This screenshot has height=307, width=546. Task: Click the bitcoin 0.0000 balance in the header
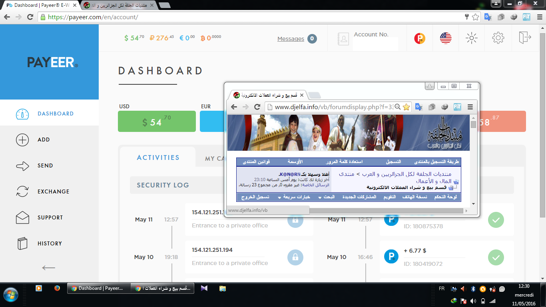point(211,38)
